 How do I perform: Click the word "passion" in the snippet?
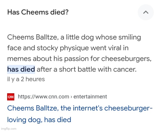[79, 59]
